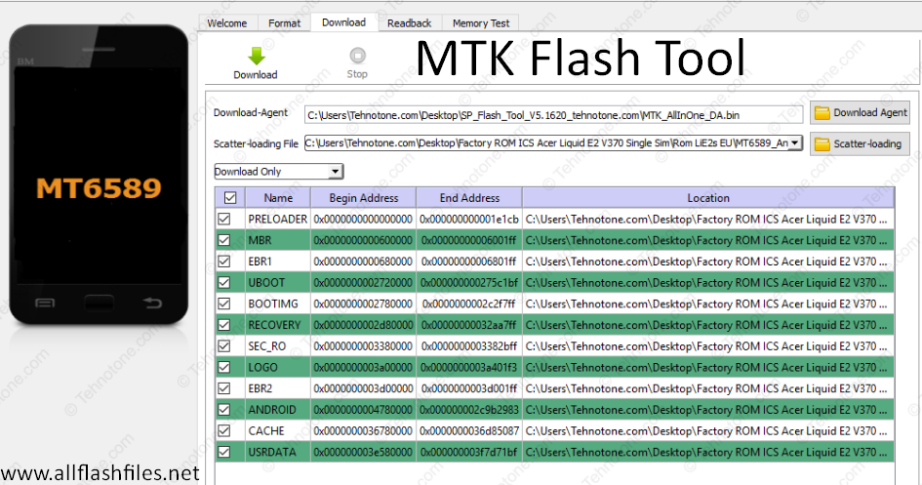
Task: Click end address 0x000000003f7d71bf
Action: pos(469,452)
